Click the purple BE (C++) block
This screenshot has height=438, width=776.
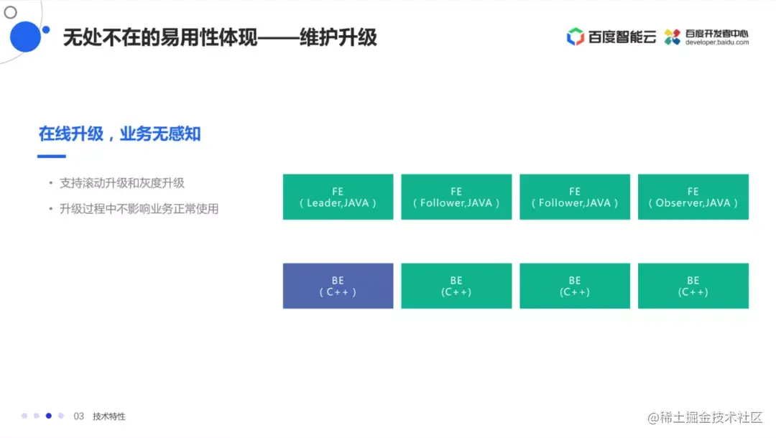point(338,285)
